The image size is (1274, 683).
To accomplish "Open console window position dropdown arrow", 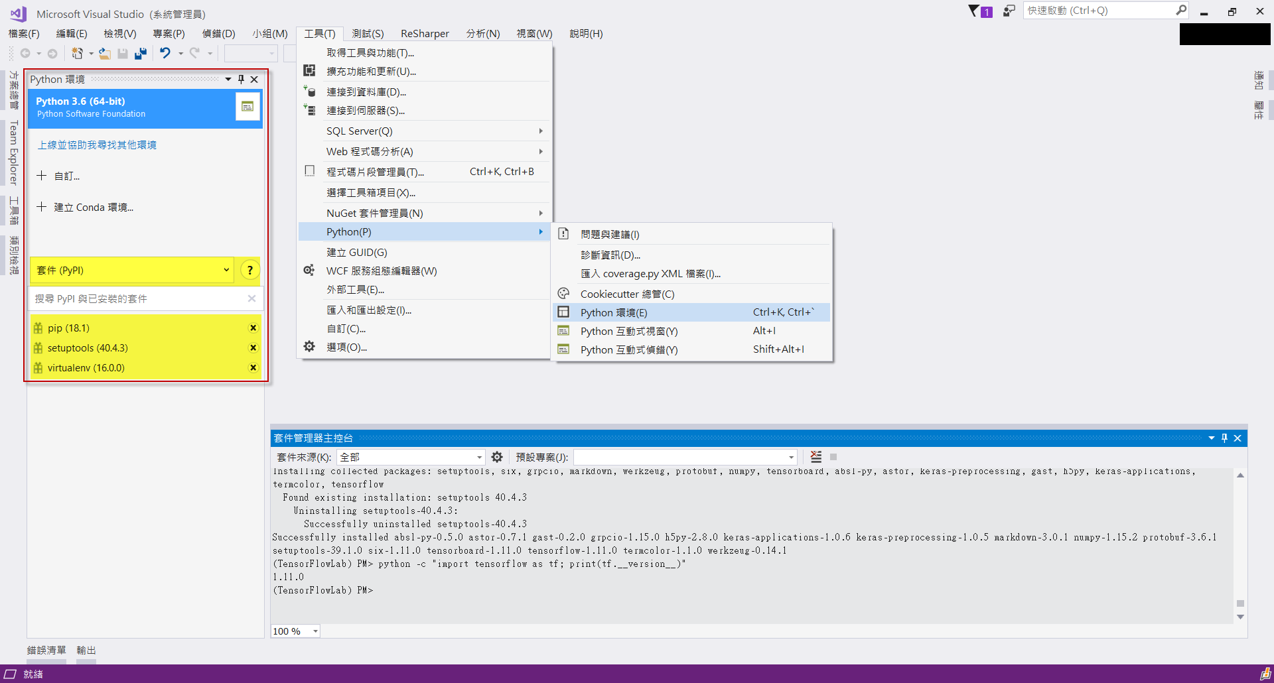I will (1212, 438).
